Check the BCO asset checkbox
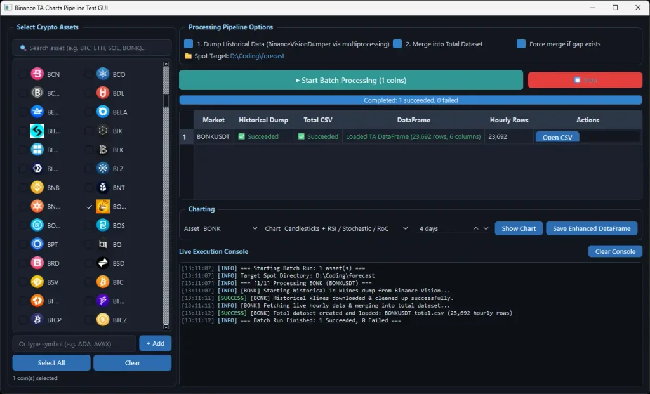This screenshot has width=650, height=394. pyautogui.click(x=89, y=74)
